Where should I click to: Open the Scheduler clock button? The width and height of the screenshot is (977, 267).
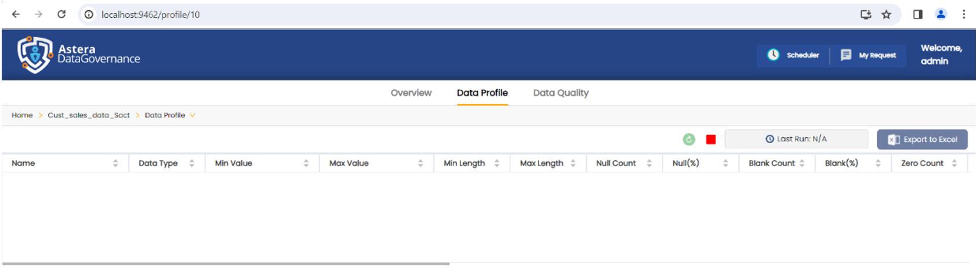pos(793,55)
